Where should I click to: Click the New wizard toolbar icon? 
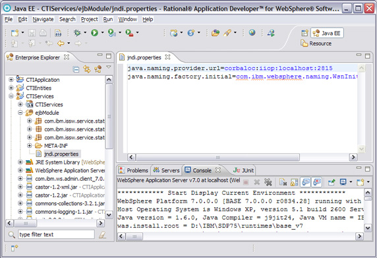[x=14, y=33]
